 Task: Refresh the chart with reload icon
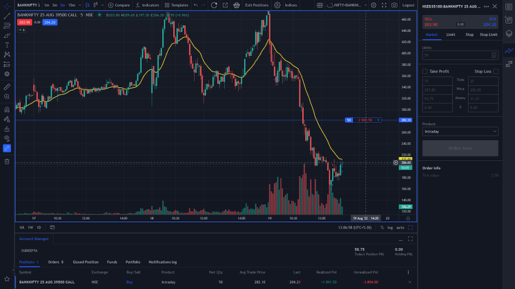213,5
